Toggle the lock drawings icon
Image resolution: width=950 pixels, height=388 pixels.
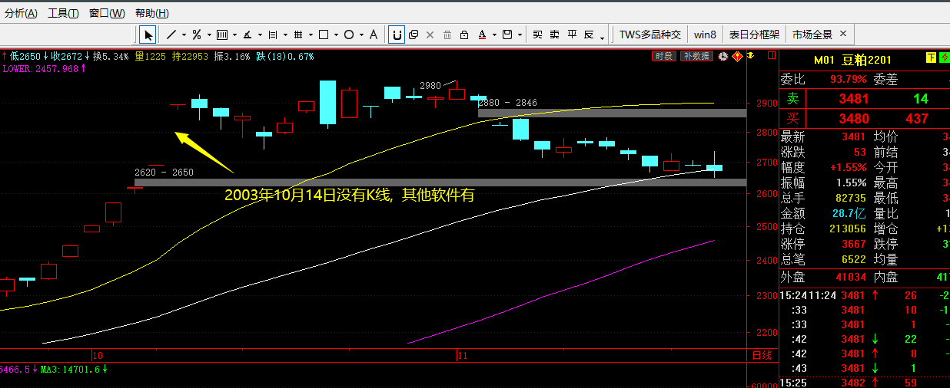(x=464, y=35)
